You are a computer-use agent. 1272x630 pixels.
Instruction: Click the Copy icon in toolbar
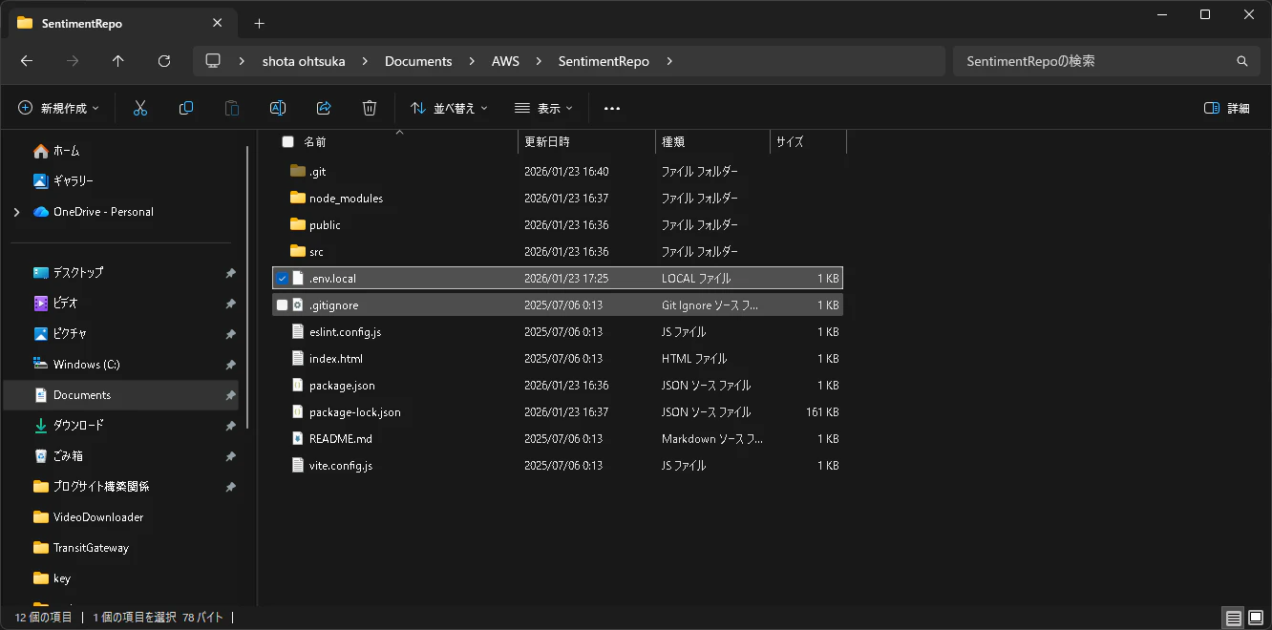(186, 109)
